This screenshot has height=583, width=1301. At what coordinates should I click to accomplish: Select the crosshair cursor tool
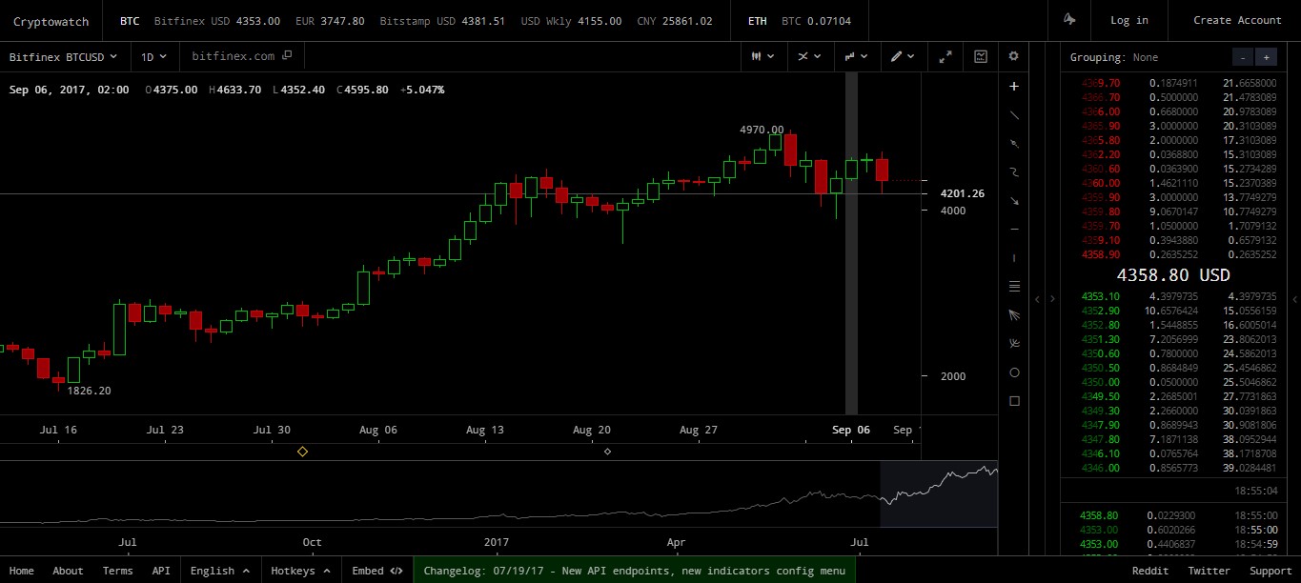tap(1014, 87)
